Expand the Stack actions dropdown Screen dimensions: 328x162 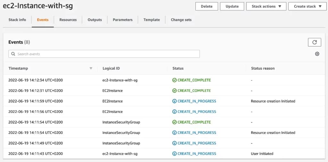(x=266, y=6)
